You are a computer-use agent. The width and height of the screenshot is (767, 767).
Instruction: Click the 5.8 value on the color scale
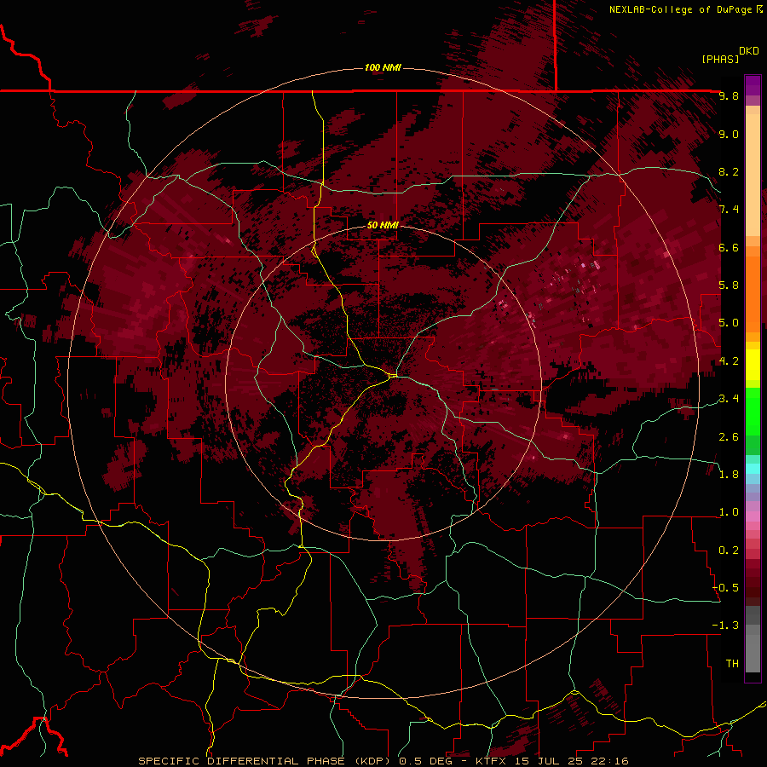point(729,285)
